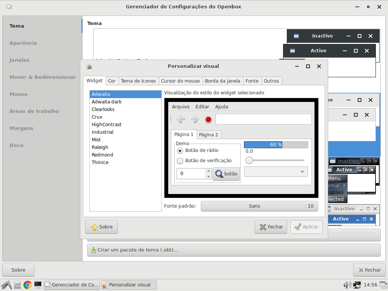The height and width of the screenshot is (291, 388).
Task: Toggle the 'Botão de verificação' checkbox
Action: point(180,161)
